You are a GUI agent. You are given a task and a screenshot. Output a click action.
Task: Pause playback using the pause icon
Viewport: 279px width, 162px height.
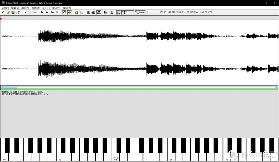tap(30, 12)
